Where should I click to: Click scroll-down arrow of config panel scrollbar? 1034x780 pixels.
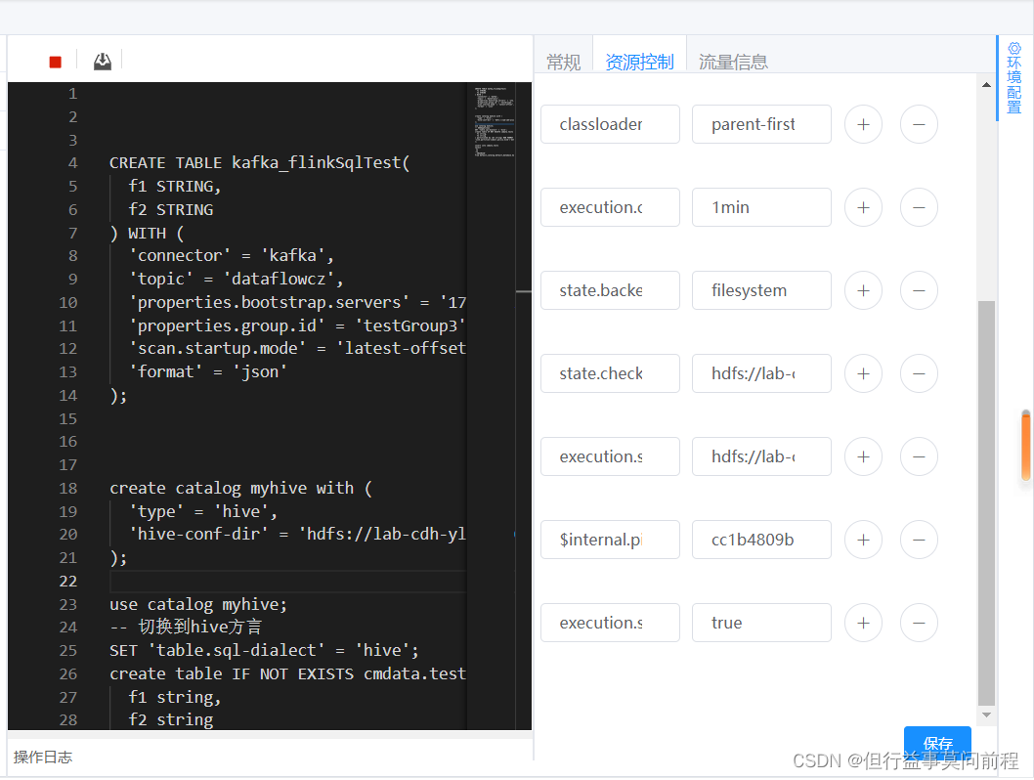(x=986, y=715)
